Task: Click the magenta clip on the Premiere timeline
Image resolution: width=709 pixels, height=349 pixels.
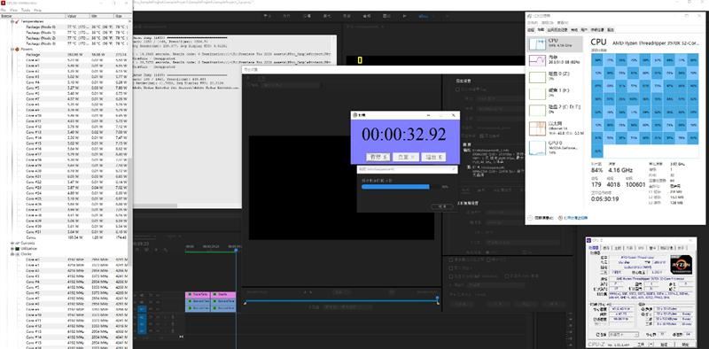Action: (198, 294)
